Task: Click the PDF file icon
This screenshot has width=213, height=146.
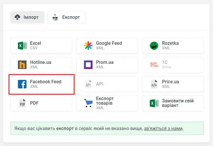Action: [x=22, y=103]
